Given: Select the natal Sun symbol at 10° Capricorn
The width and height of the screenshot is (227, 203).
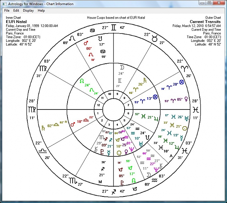Looking at the screenshot, I should click(119, 153).
